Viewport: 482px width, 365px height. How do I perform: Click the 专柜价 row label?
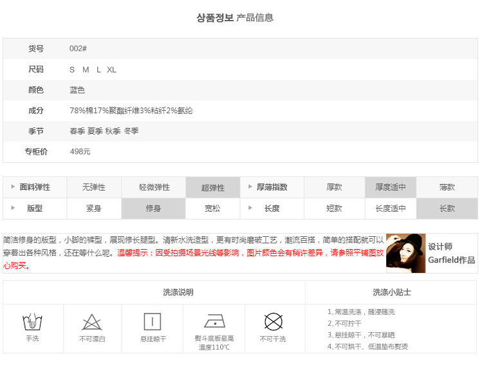tap(36, 151)
